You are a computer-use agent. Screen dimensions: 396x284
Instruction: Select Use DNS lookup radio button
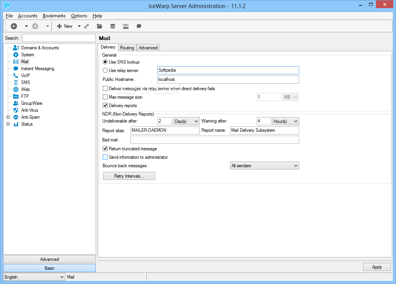coord(105,62)
